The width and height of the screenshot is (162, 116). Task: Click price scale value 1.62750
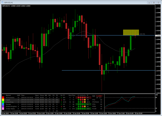[158, 53]
